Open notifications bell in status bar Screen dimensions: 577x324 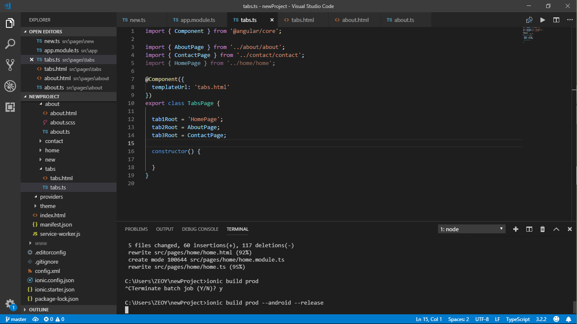569,319
